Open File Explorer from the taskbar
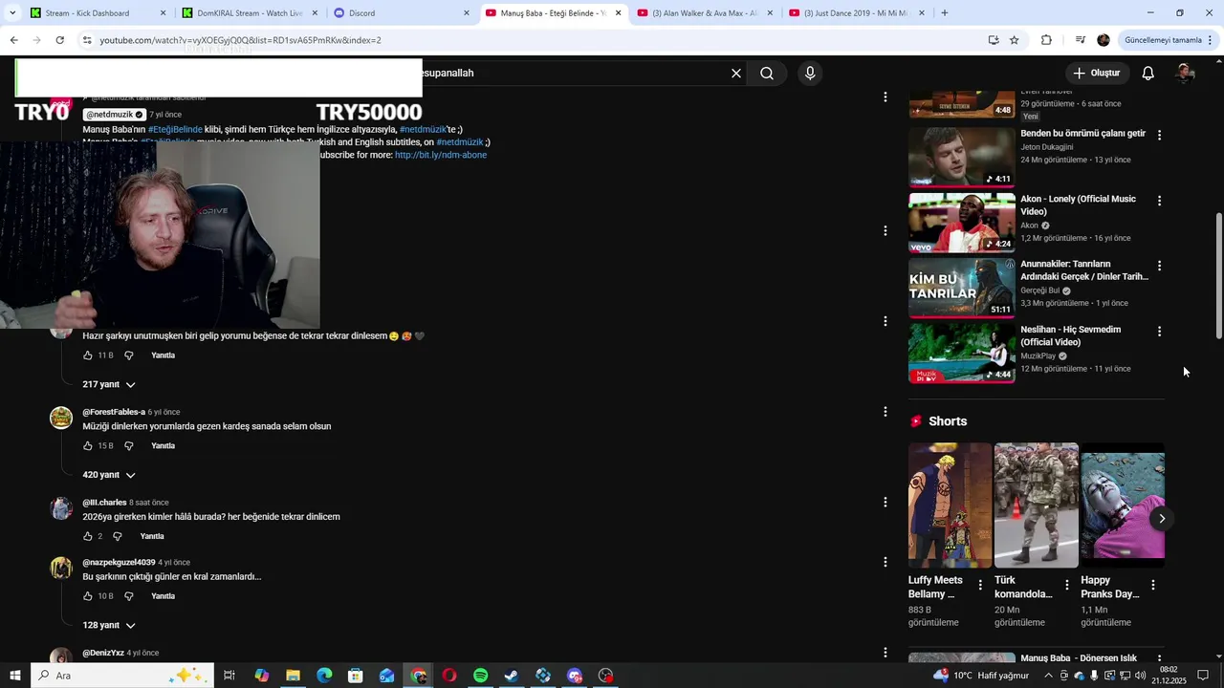The image size is (1224, 688). (293, 676)
